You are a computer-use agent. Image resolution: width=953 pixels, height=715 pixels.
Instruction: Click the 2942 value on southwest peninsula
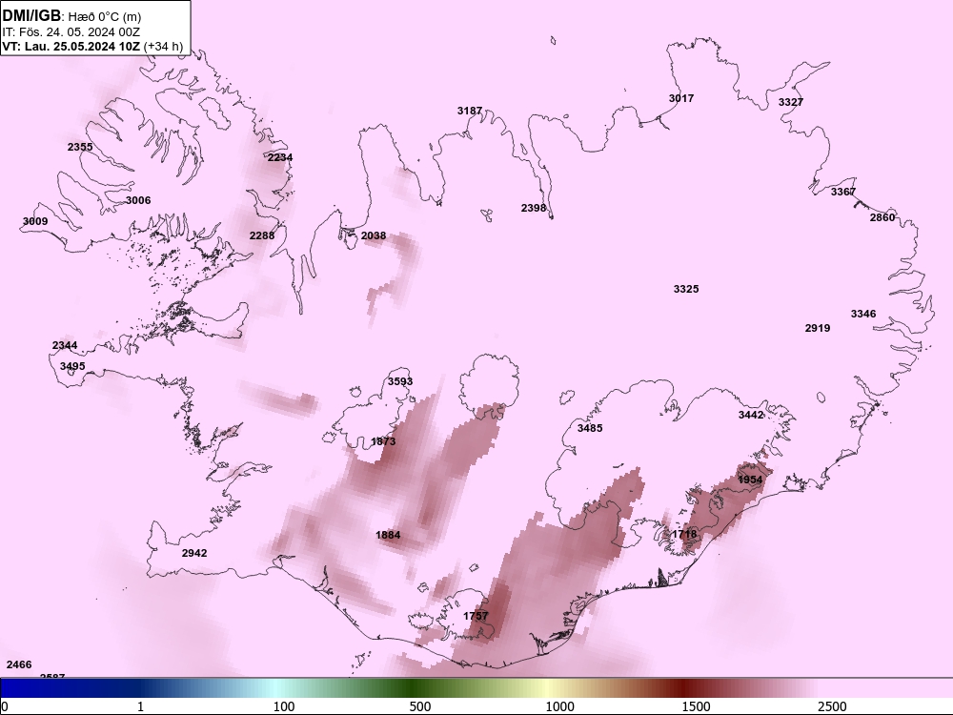click(x=194, y=553)
